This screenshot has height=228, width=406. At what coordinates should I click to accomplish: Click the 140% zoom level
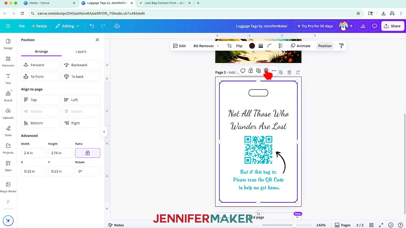coord(321,225)
